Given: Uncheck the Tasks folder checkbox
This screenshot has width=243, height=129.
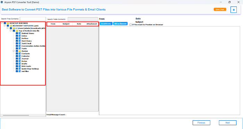Looking at the screenshot, I should [17, 48].
